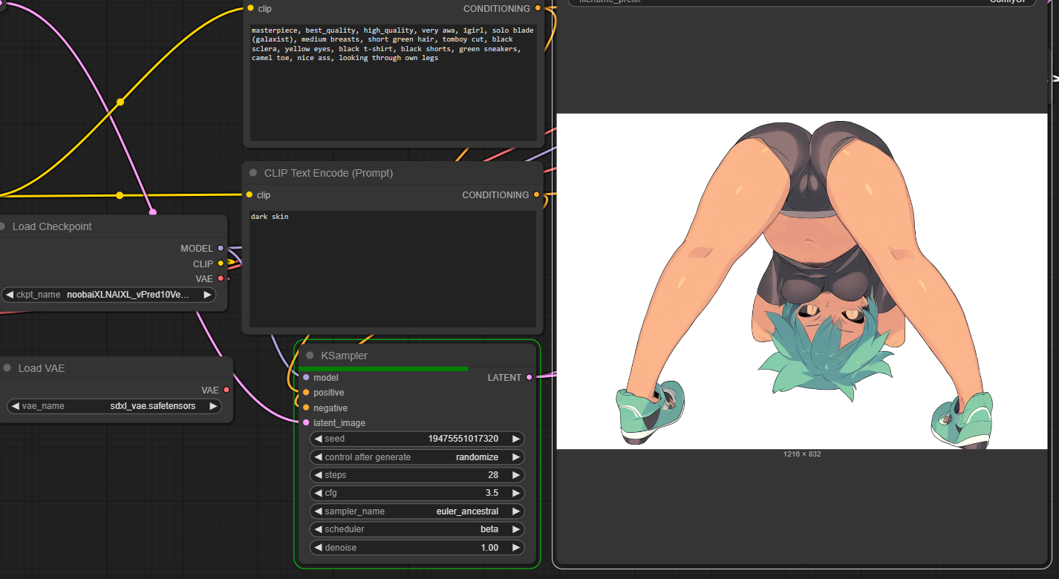Click the Load VAE node's VAE output port
The height and width of the screenshot is (579, 1059).
pos(227,389)
